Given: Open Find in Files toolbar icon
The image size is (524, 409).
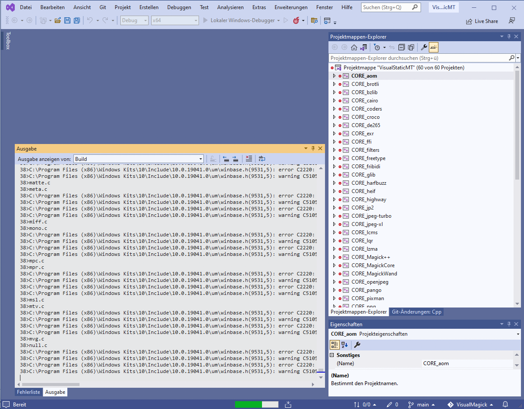Looking at the screenshot, I should (314, 21).
